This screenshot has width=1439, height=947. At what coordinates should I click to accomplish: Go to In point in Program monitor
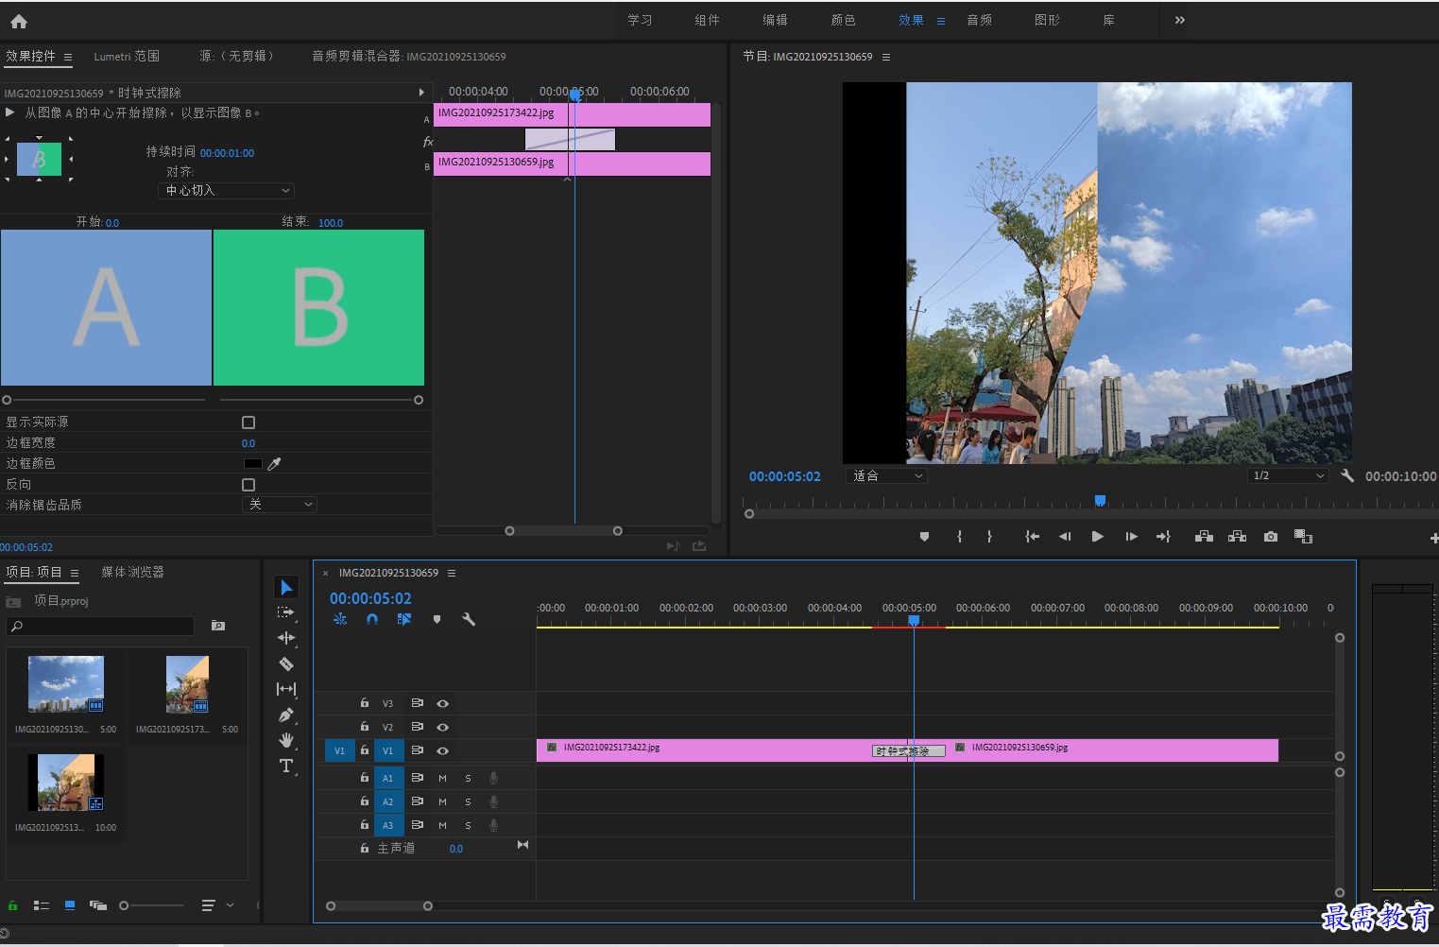1033,537
